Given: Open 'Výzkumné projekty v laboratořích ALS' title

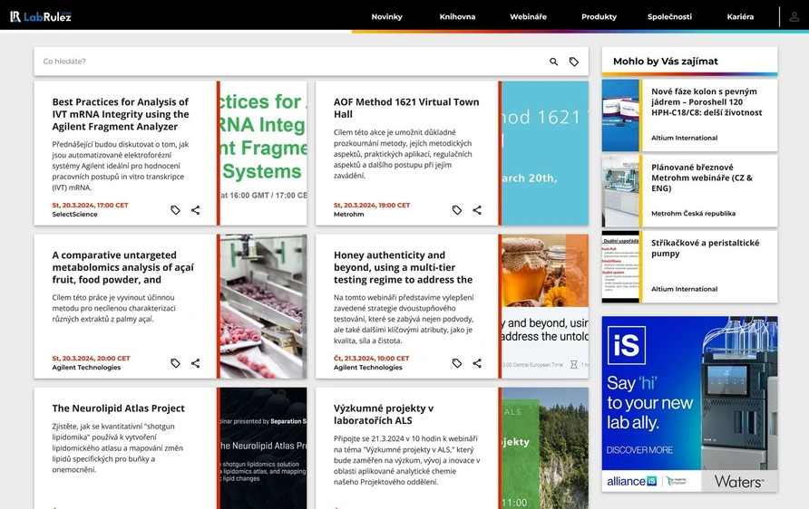Looking at the screenshot, I should coord(384,414).
